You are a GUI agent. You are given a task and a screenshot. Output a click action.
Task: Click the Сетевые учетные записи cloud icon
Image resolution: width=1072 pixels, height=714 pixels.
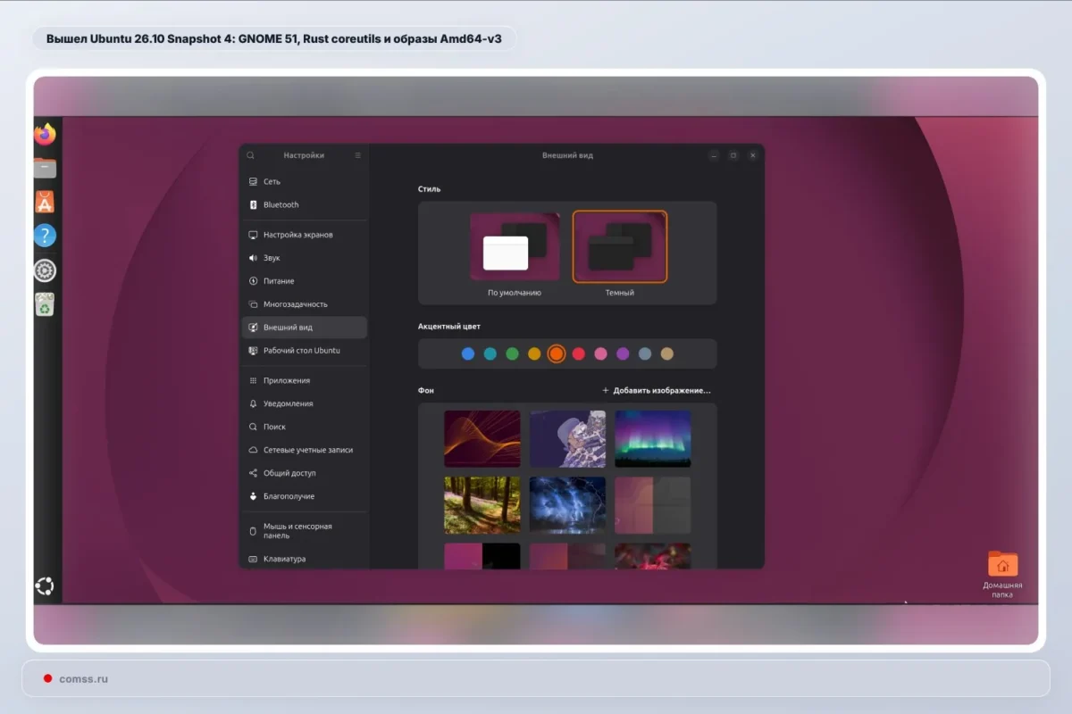[x=253, y=450]
